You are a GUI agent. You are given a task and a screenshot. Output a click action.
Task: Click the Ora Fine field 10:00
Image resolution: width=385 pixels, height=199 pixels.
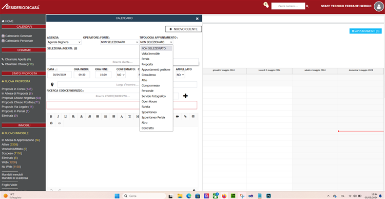[x=103, y=75]
